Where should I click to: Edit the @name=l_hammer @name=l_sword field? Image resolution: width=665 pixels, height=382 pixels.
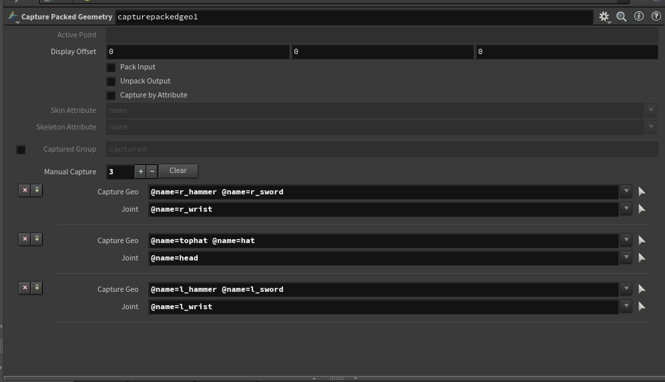pos(383,289)
